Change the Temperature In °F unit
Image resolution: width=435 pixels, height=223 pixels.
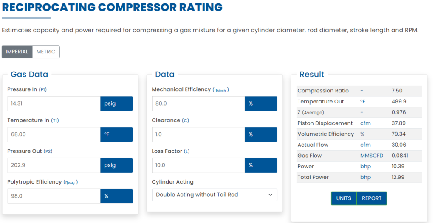click(116, 134)
